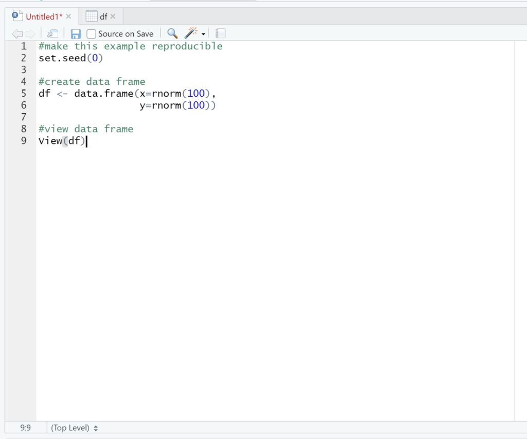This screenshot has width=527, height=439.
Task: Open code tools magic wand
Action: 191,33
